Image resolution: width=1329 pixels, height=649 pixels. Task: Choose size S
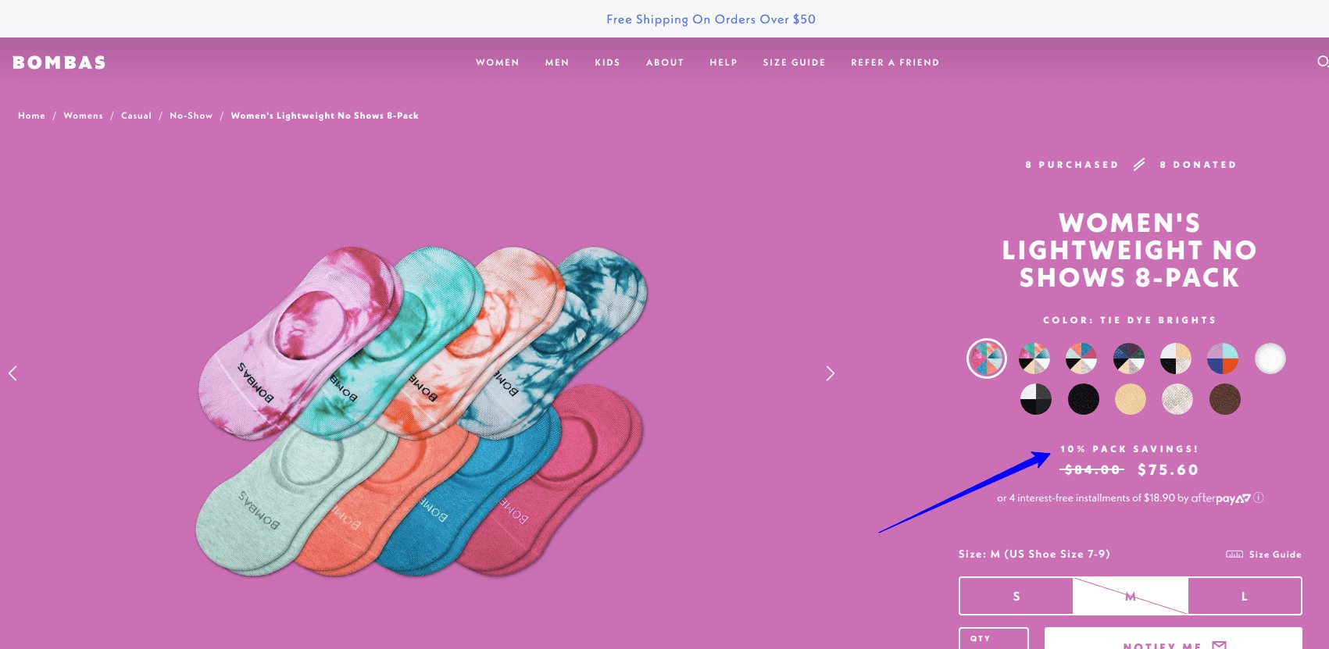pyautogui.click(x=1016, y=596)
